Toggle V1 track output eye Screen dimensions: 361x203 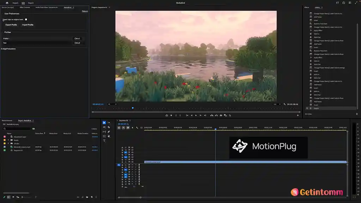133,162
